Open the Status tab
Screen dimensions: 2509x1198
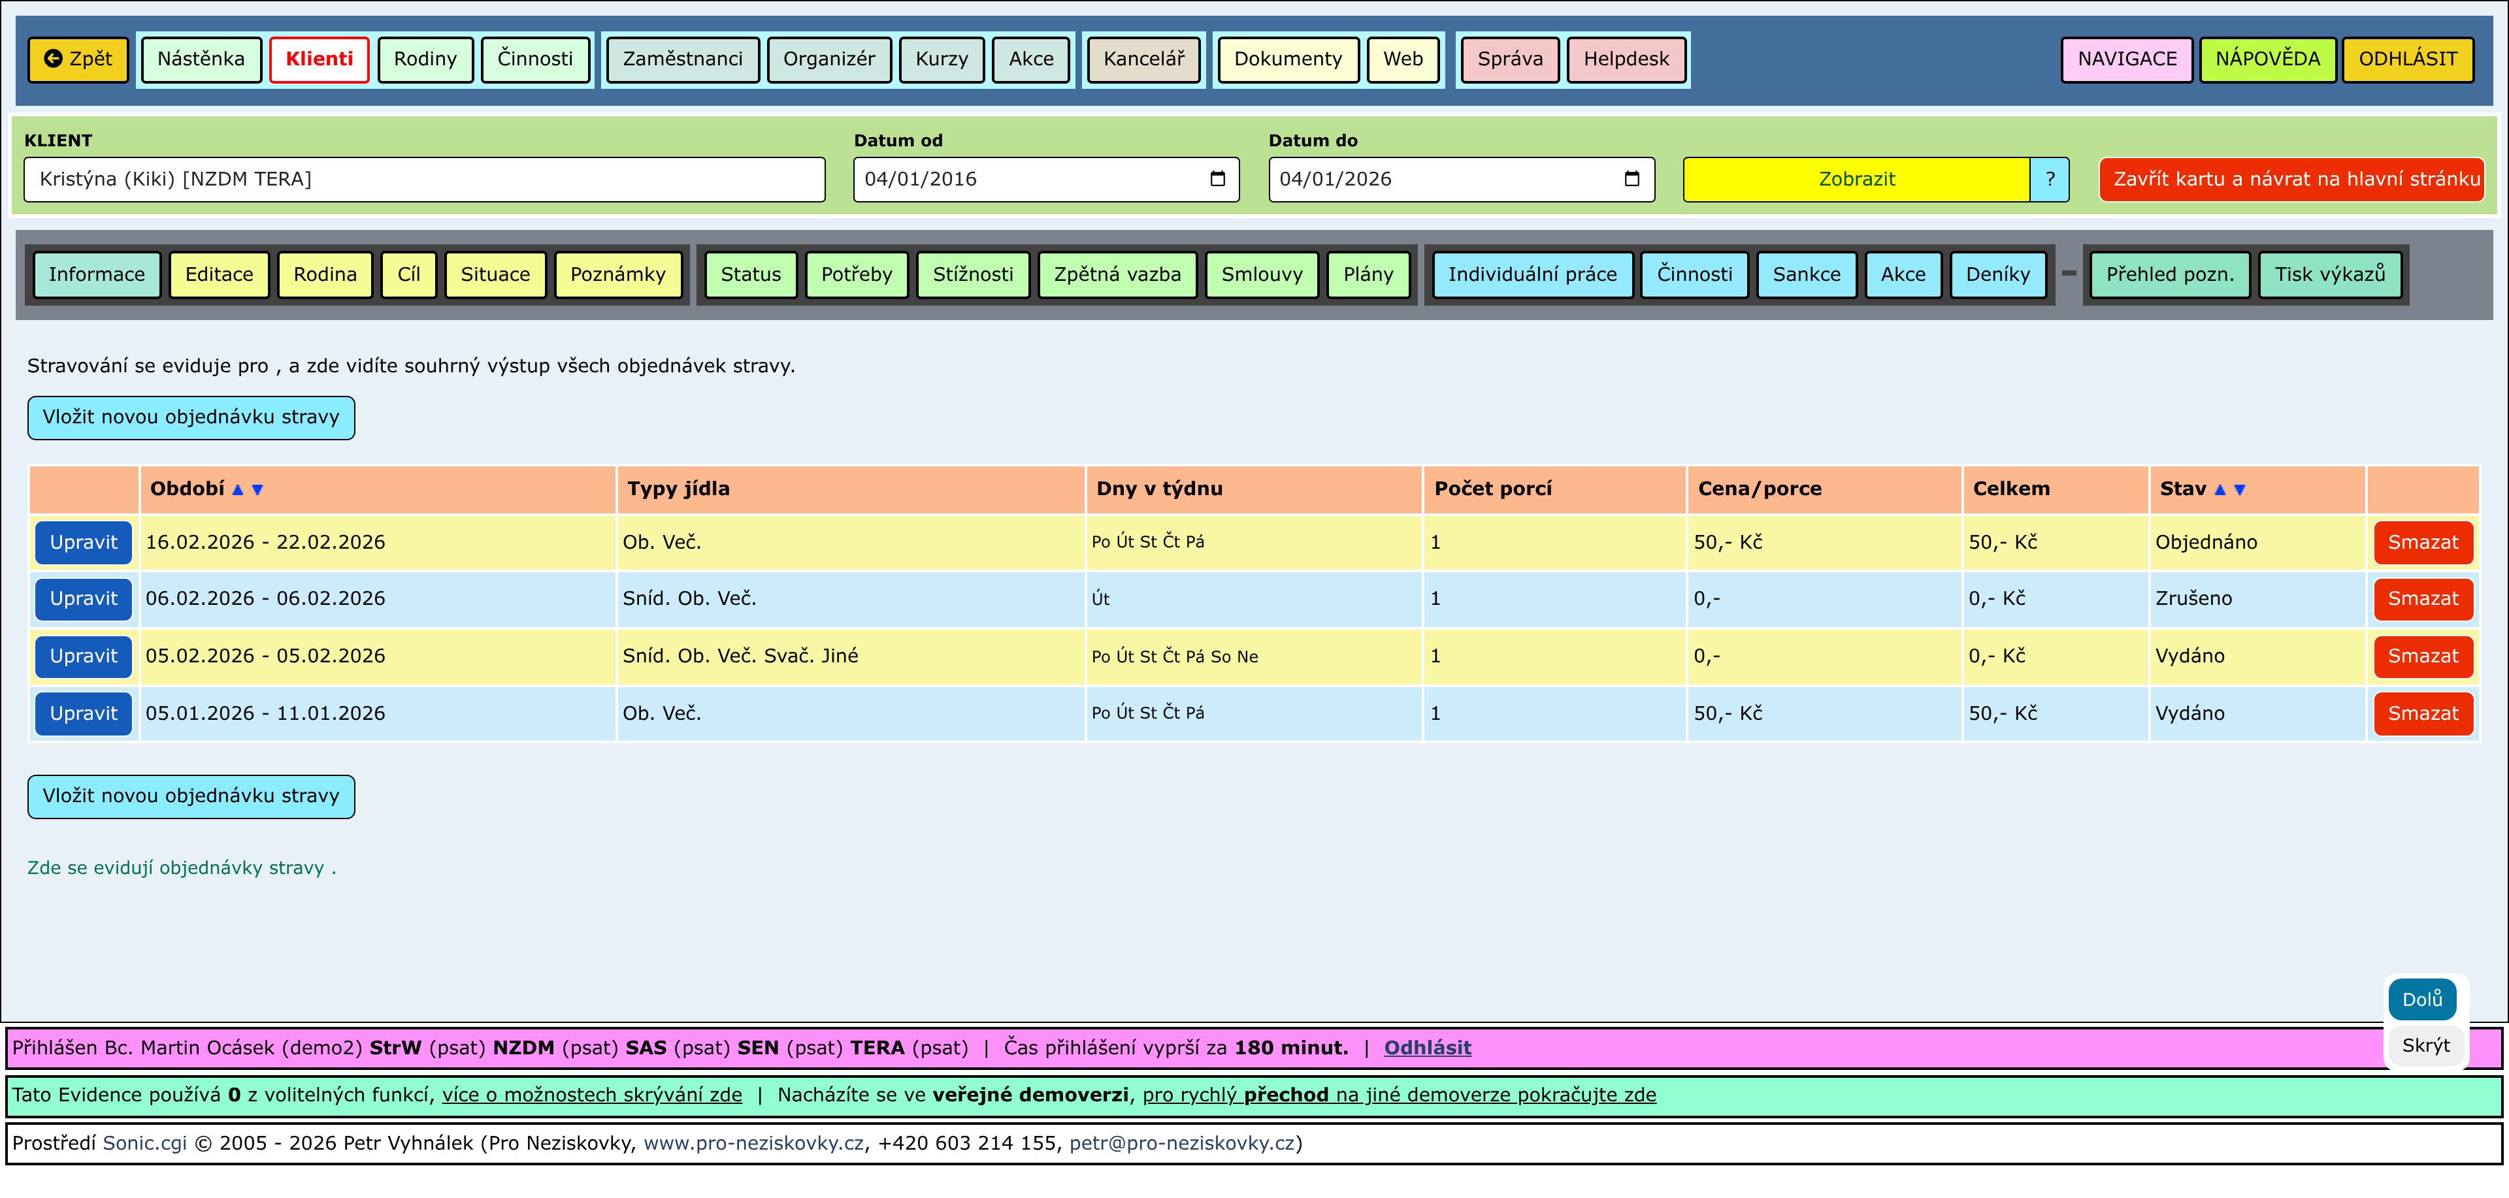coord(751,274)
